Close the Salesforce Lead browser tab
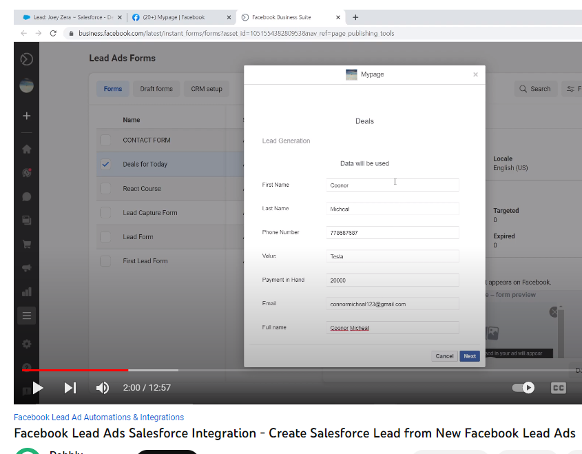Screen dimensions: 582x454 pyautogui.click(x=120, y=17)
